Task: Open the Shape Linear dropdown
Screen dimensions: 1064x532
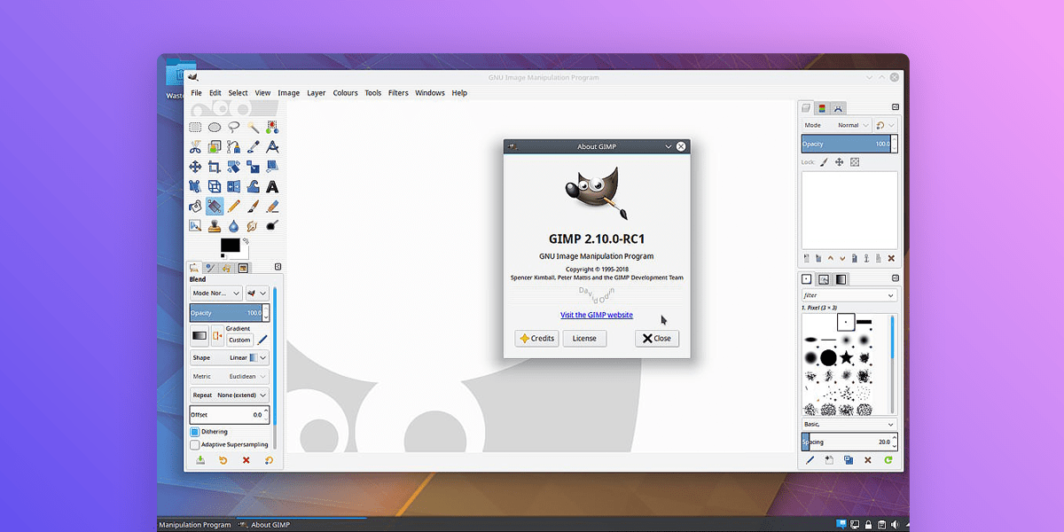Action: (x=230, y=357)
